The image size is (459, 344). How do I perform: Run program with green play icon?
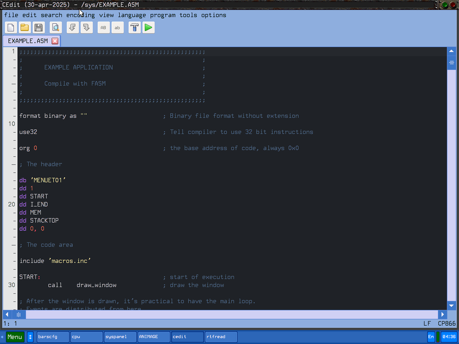[149, 27]
